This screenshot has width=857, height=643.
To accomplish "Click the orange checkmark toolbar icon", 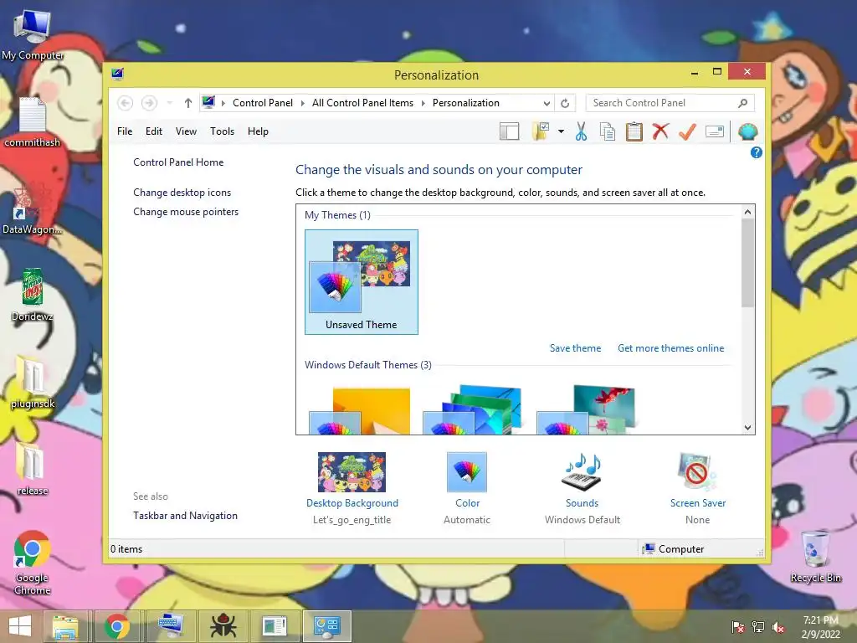I will (687, 131).
